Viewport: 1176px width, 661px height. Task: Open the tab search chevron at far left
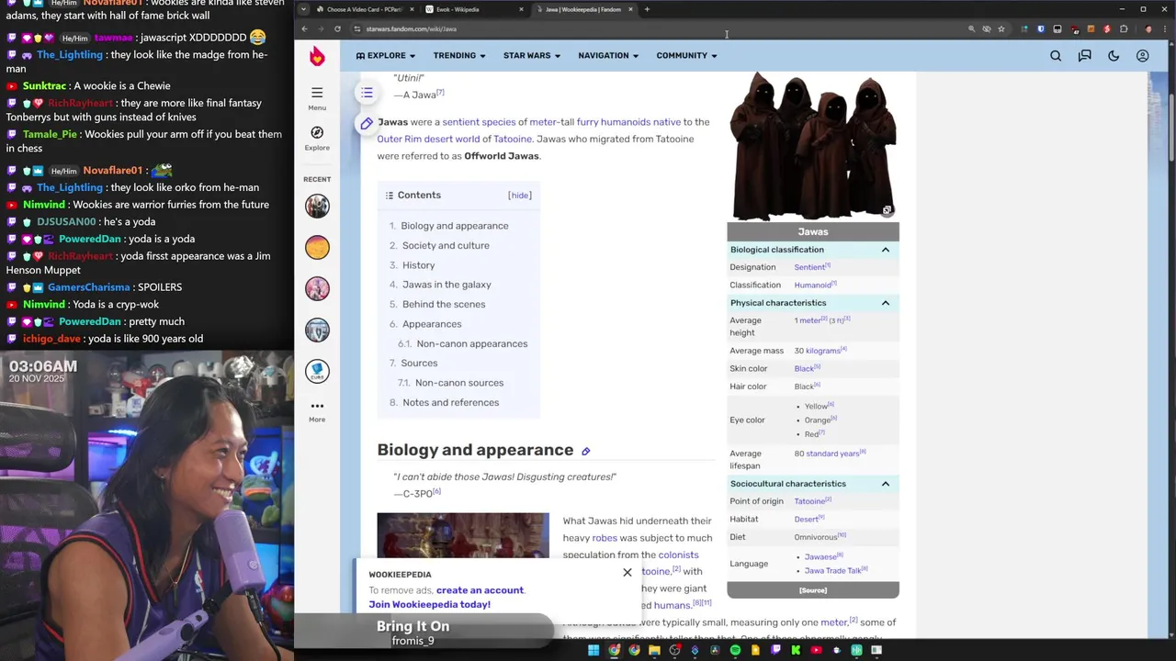coord(303,9)
